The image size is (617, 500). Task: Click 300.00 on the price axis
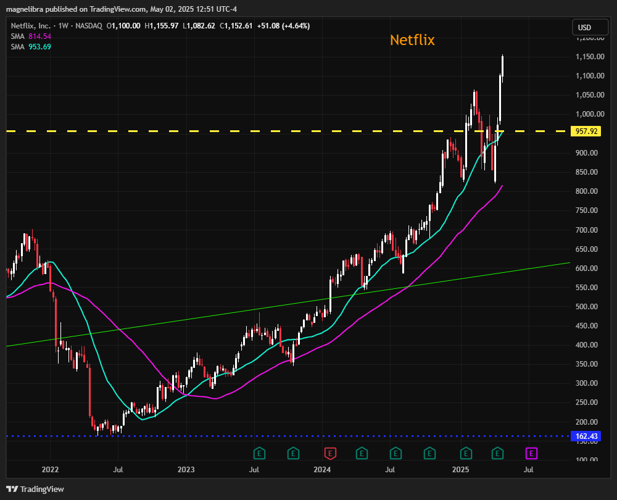pyautogui.click(x=586, y=383)
